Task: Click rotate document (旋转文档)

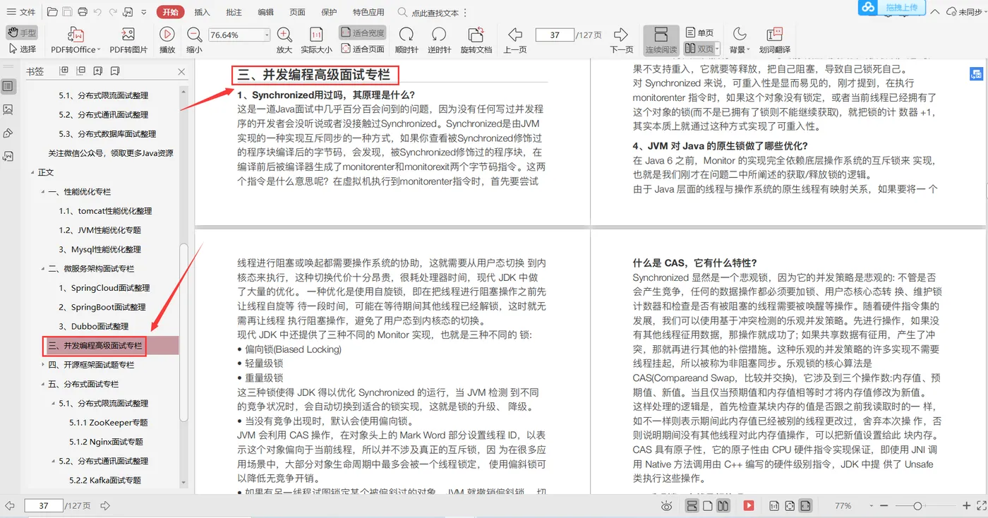Action: pyautogui.click(x=476, y=40)
